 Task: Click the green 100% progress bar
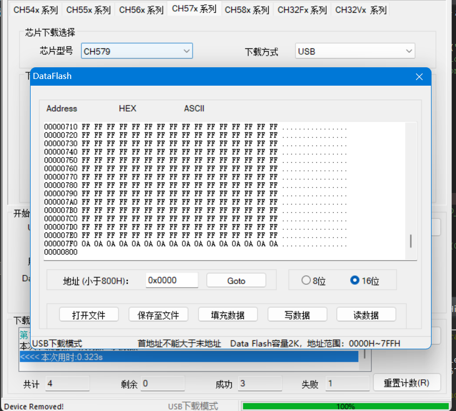point(345,405)
